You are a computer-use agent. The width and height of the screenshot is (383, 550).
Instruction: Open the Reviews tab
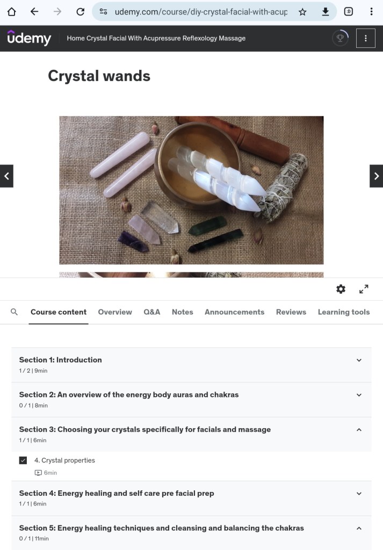click(x=291, y=312)
